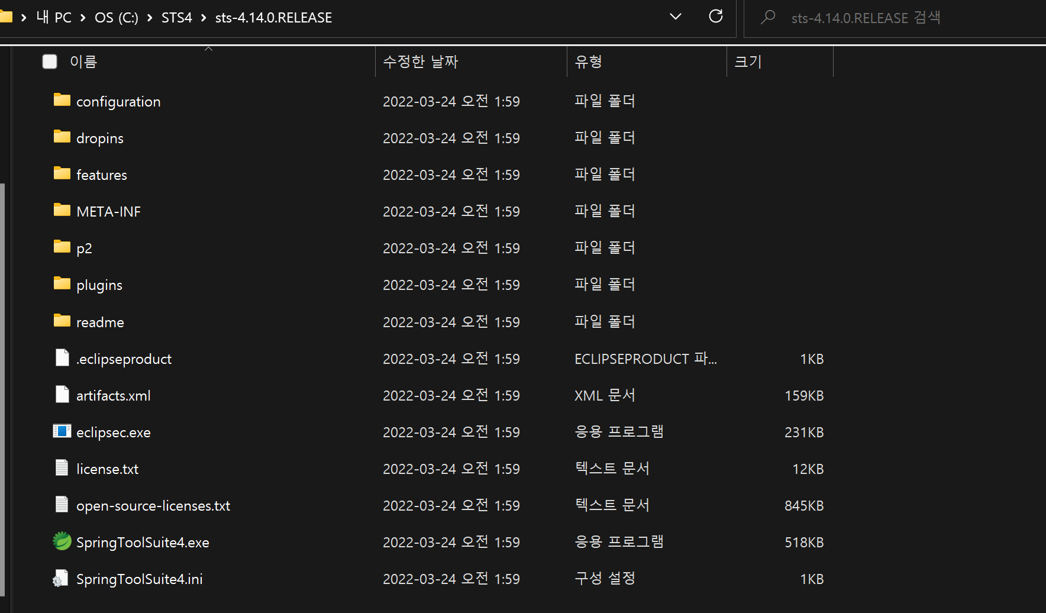Viewport: 1046px width, 613px height.
Task: Click the readme folder icon
Action: [62, 321]
